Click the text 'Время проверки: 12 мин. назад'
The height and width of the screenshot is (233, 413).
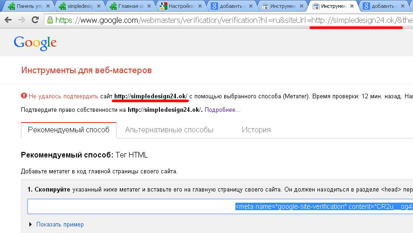point(357,96)
